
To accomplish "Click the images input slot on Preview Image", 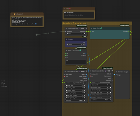I will [x=116, y=75].
